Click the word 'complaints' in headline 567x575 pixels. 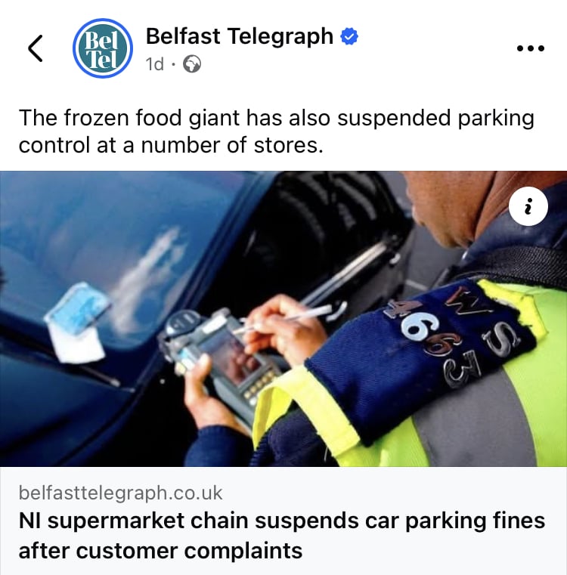[243, 551]
